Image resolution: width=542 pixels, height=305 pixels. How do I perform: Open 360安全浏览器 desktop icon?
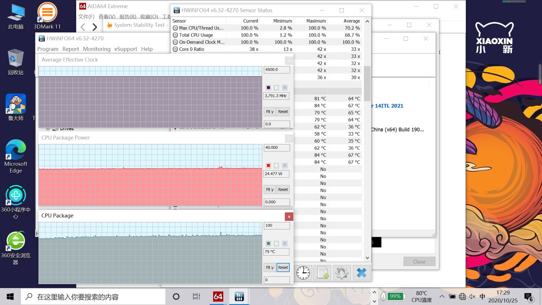(16, 248)
